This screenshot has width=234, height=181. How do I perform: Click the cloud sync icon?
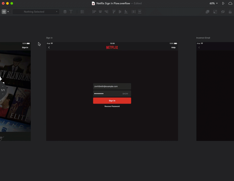click(x=230, y=3)
